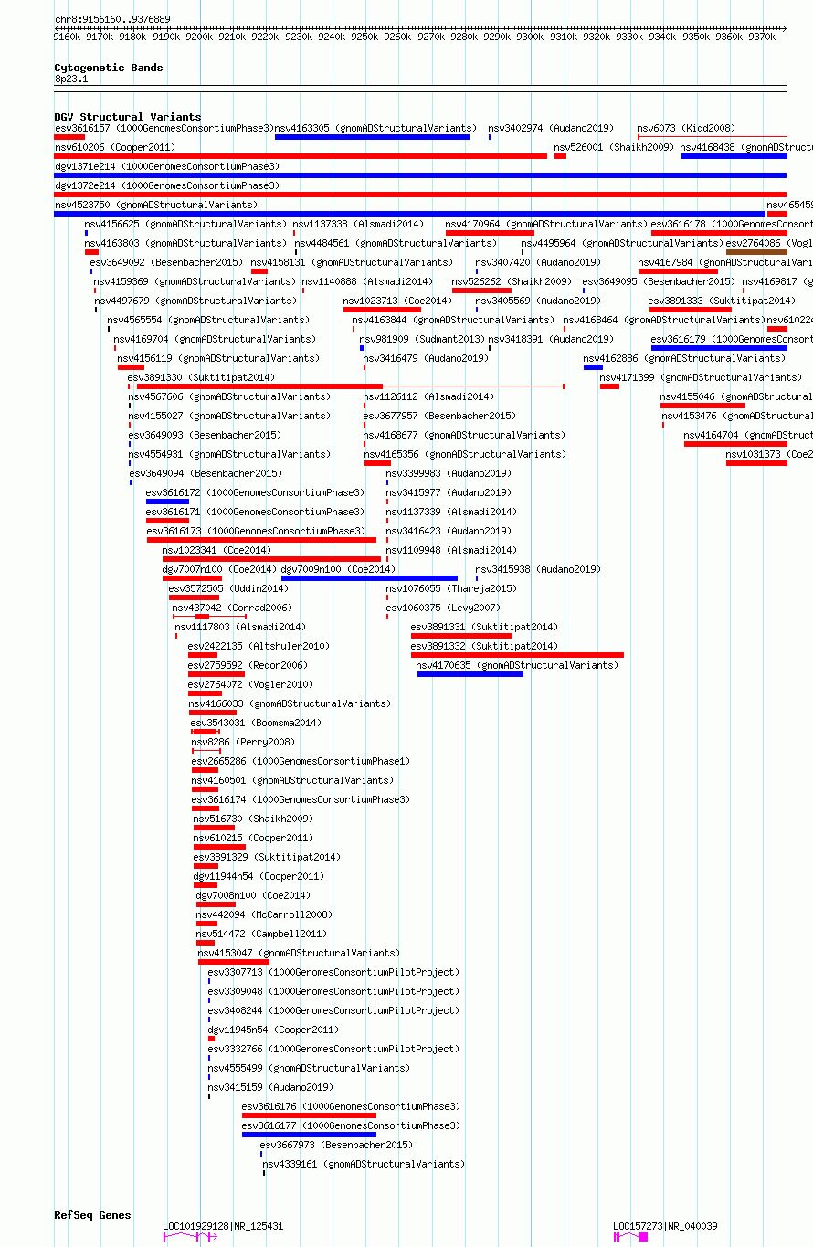813x1247 pixels.
Task: Open variant nsv1023713 (Coe2014) label
Action: pyautogui.click(x=397, y=301)
